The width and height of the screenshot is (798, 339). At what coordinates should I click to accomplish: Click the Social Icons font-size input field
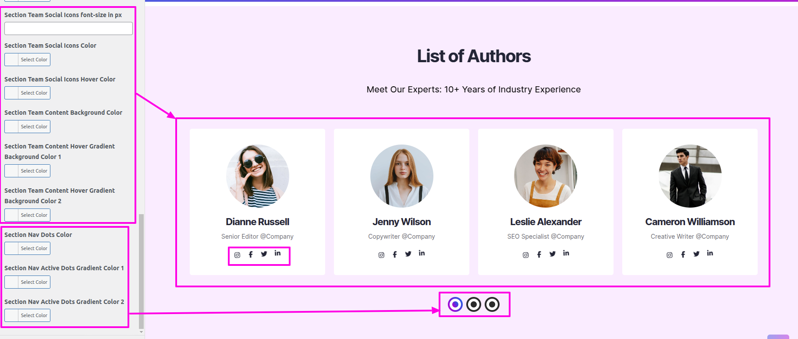68,28
